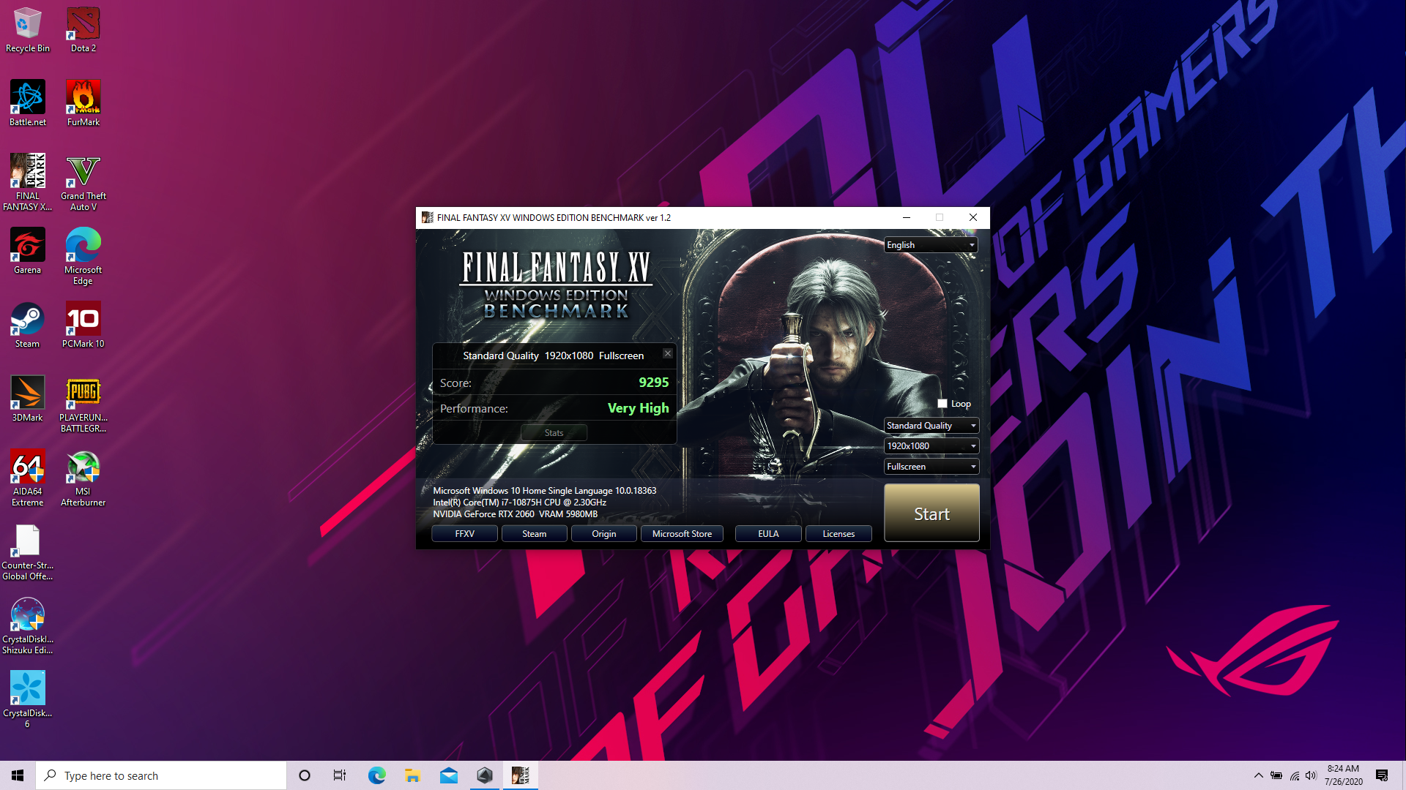Screen dimensions: 1406x790
Task: Open the Armoury Crate taskbar icon
Action: (x=484, y=775)
